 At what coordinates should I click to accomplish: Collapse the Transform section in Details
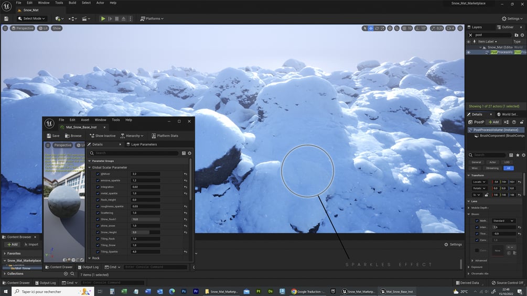pos(469,176)
